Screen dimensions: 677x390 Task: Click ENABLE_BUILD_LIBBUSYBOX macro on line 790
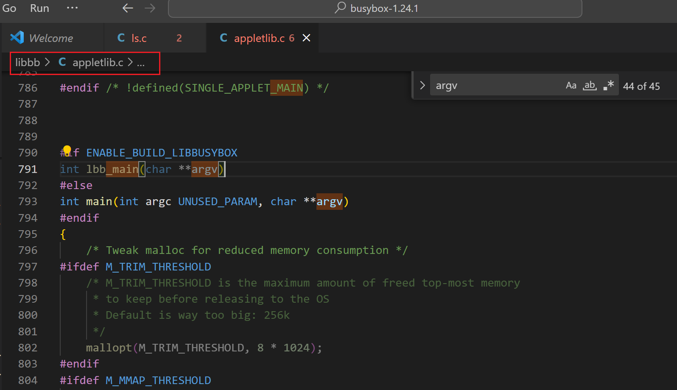pos(162,153)
